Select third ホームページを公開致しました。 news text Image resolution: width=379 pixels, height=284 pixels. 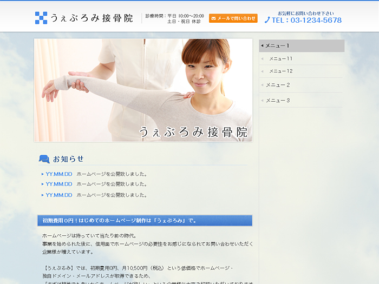pyautogui.click(x=112, y=195)
